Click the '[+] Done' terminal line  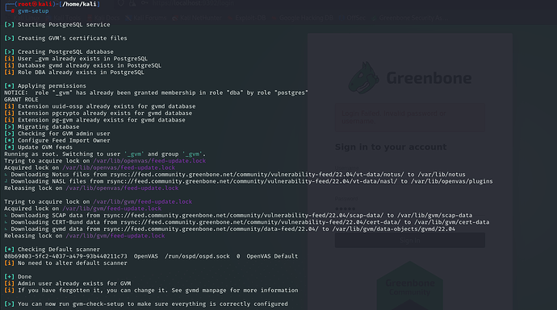click(18, 277)
